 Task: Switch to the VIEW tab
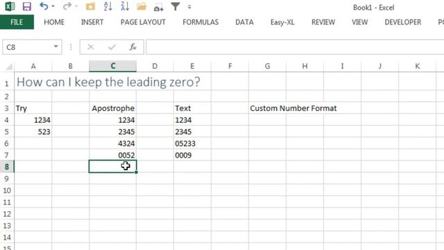tap(359, 22)
